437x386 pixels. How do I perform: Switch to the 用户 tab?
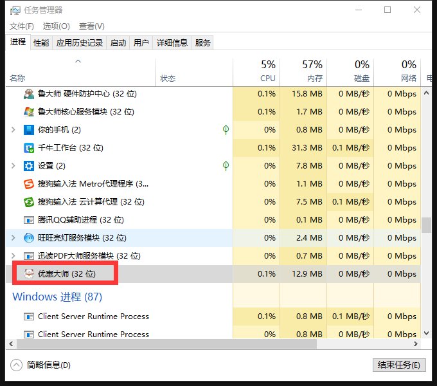click(x=141, y=42)
